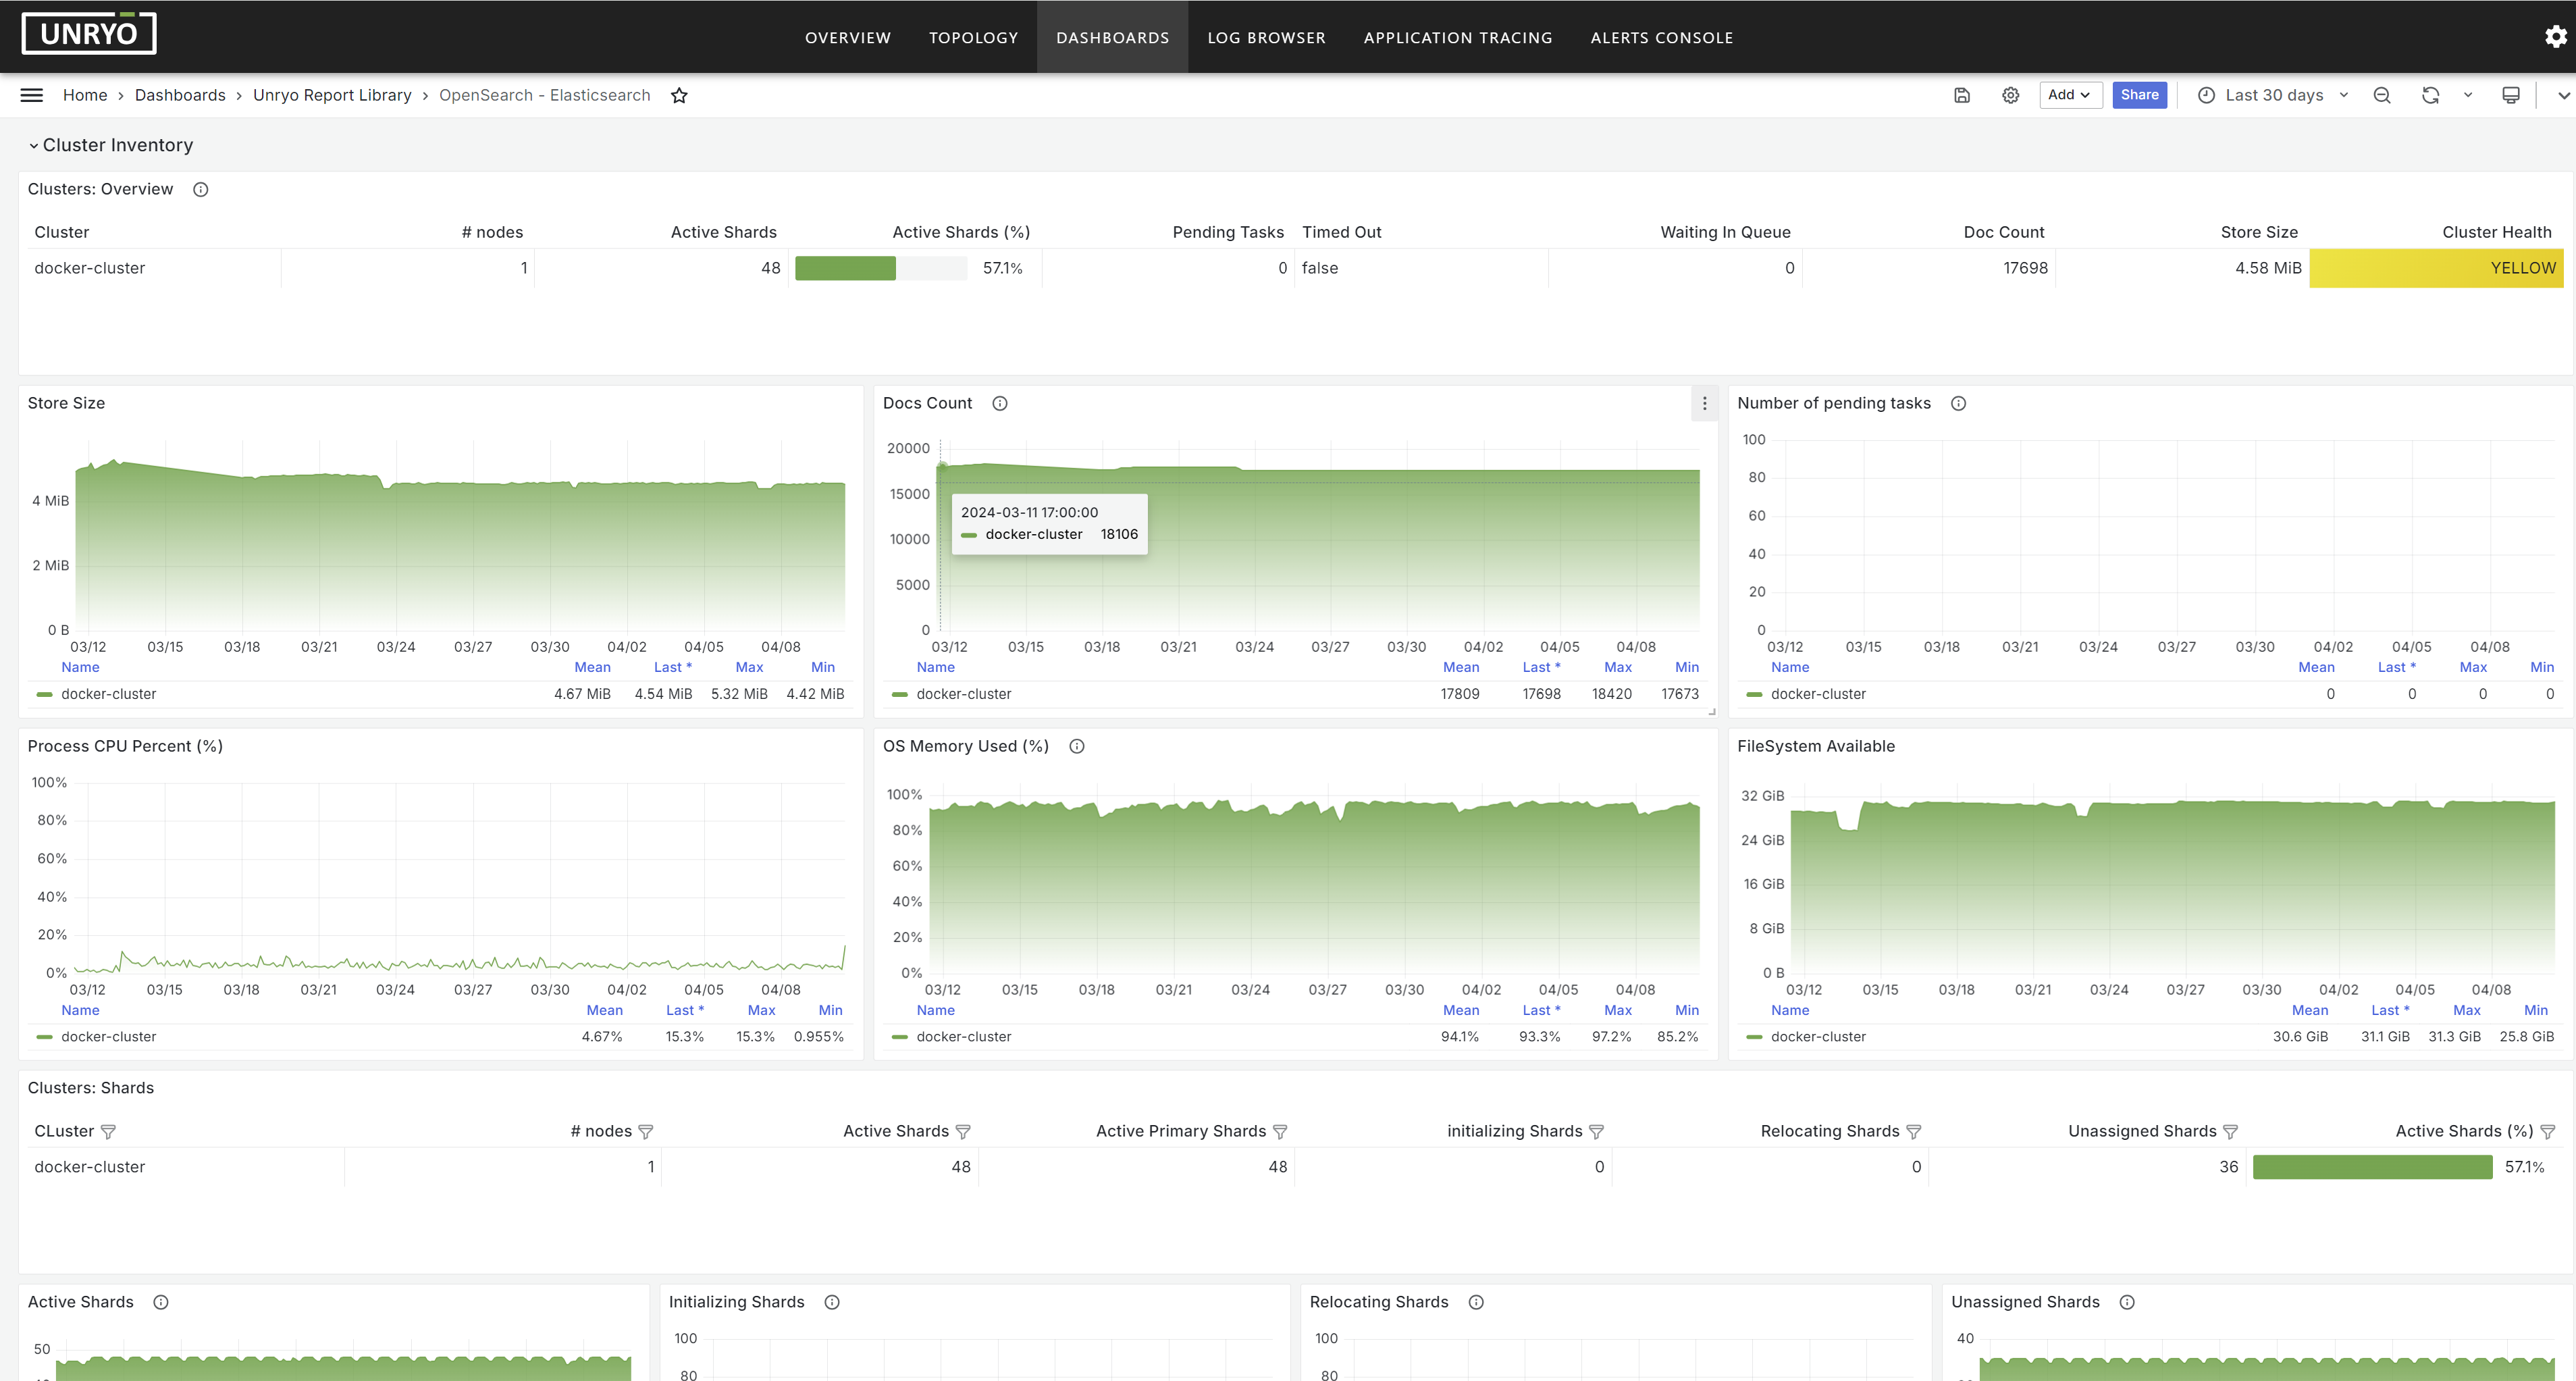Open the Store Size panel title

pos(66,403)
